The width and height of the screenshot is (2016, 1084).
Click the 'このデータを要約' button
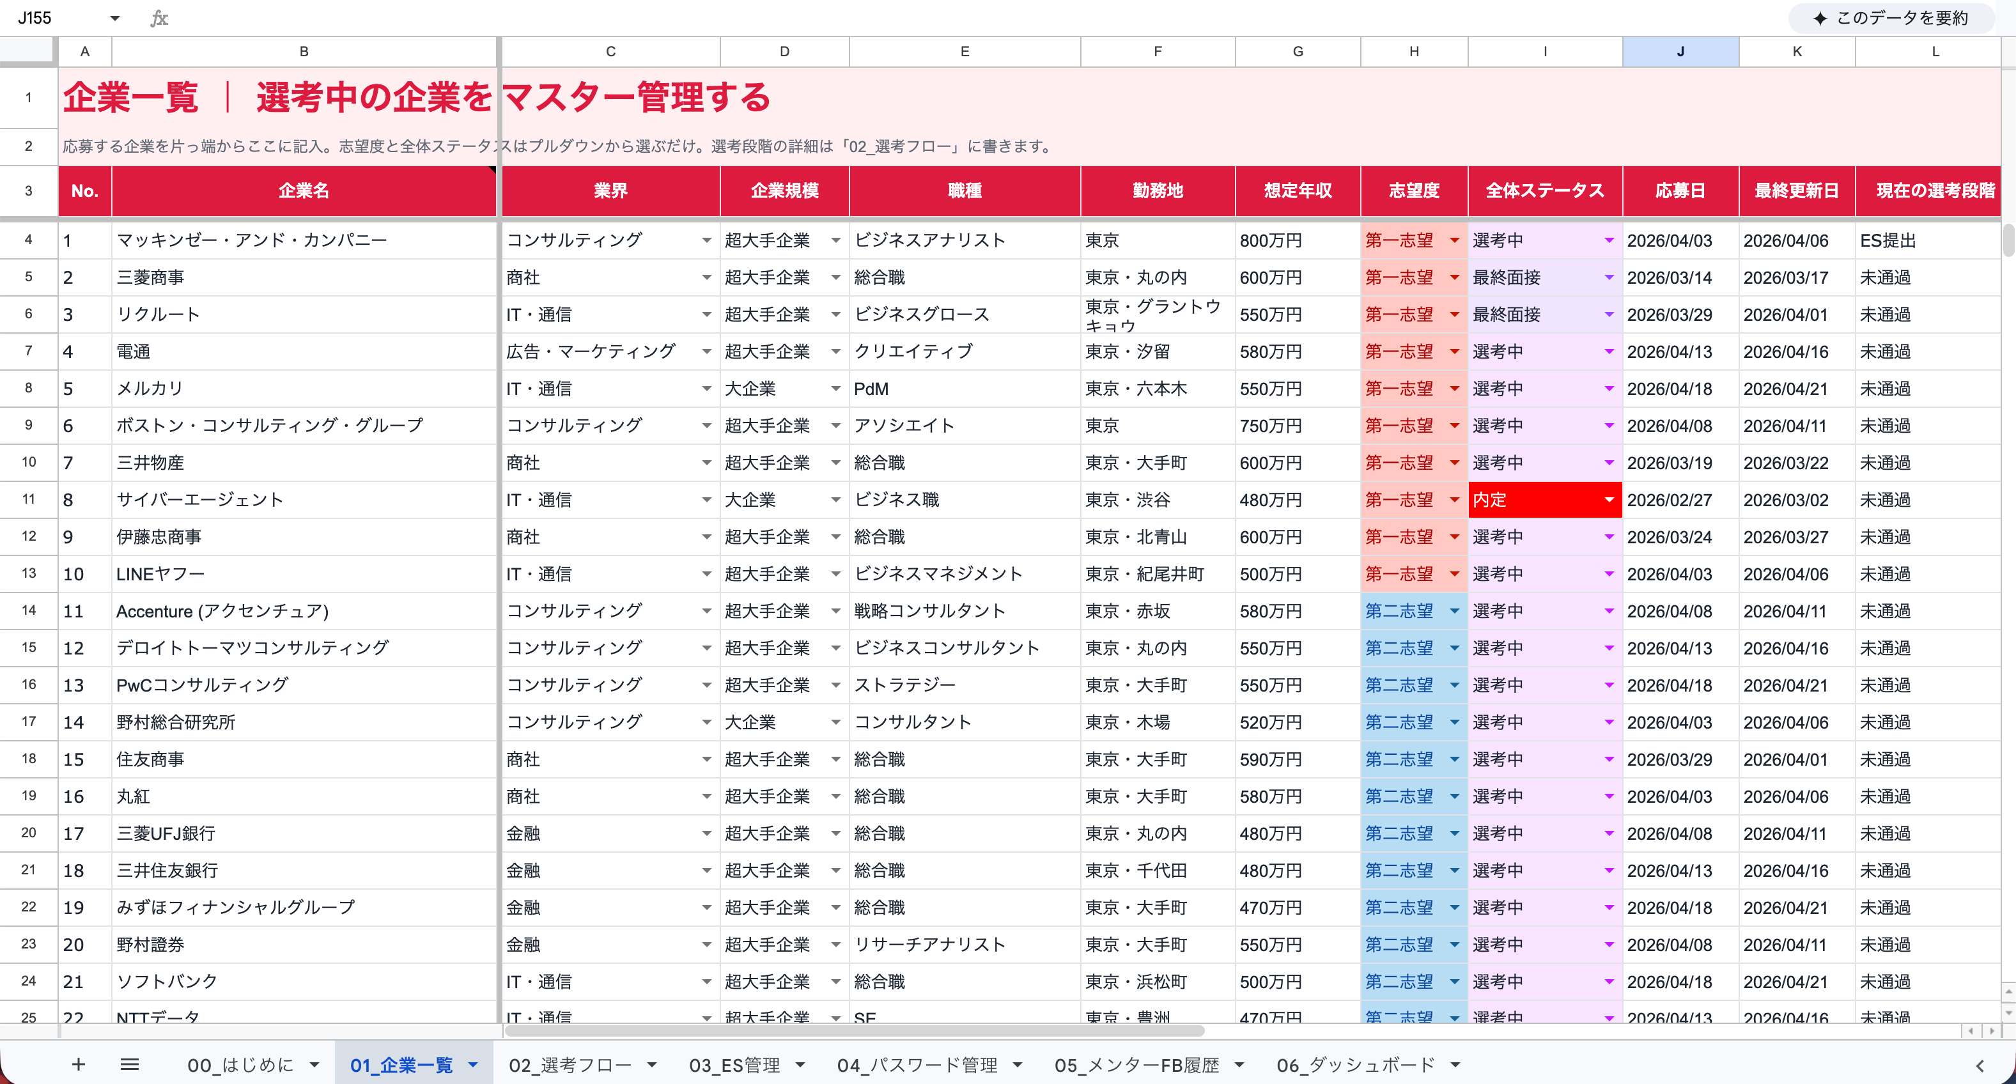pos(1891,18)
